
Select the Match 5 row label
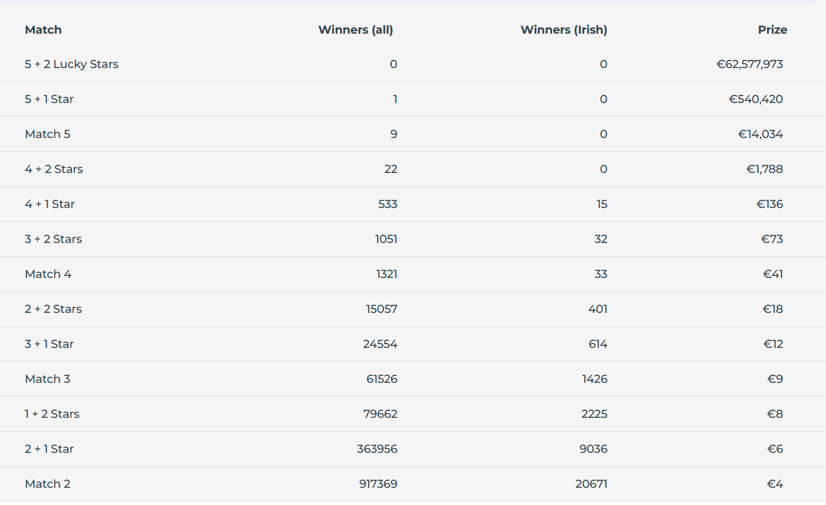pos(48,134)
